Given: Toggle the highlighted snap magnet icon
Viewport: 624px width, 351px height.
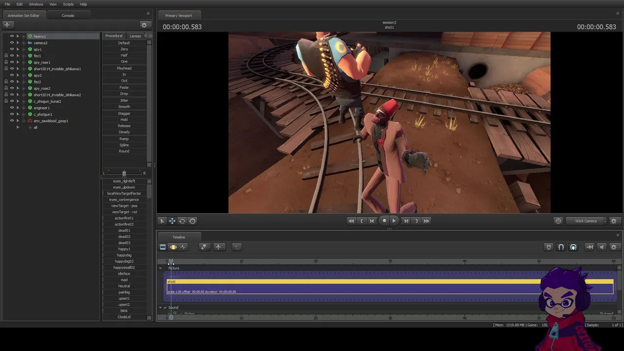Looking at the screenshot, I should (573, 247).
